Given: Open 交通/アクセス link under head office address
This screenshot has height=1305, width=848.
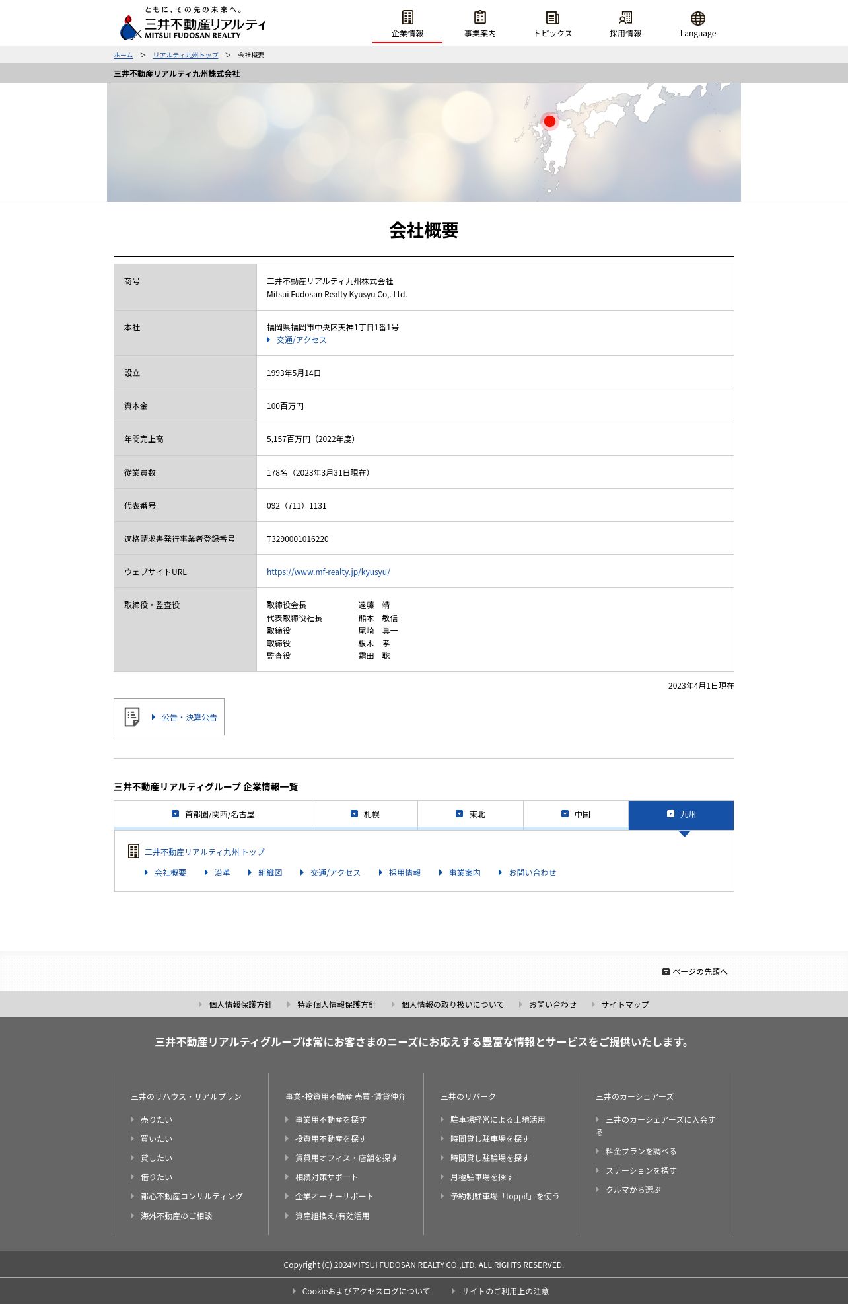Looking at the screenshot, I should 301,340.
